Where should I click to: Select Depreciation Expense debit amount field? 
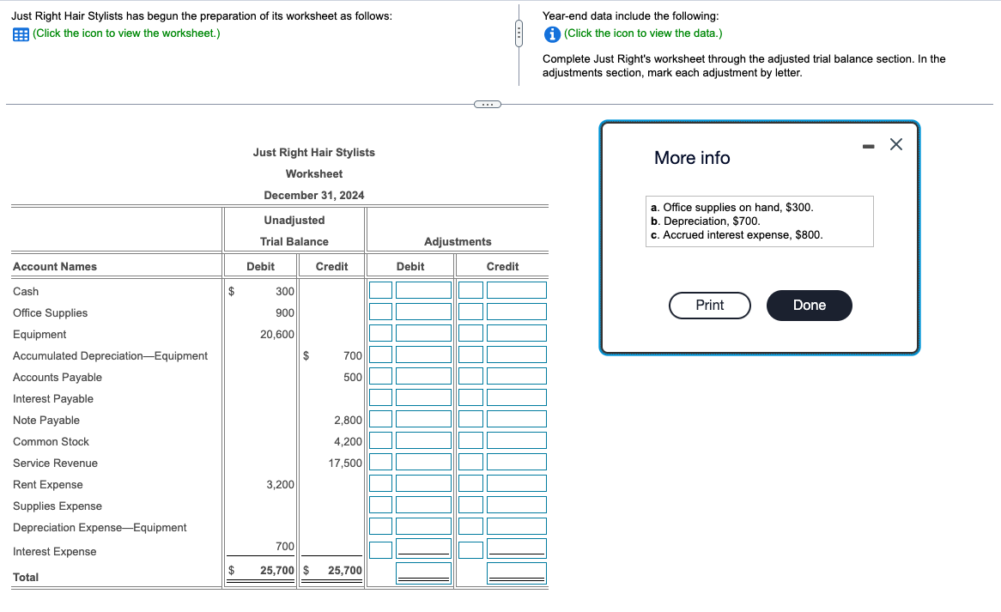click(x=423, y=526)
